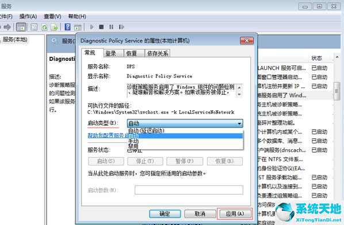
Task: Click the services list scroll-up arrow
Action: [x=337, y=57]
